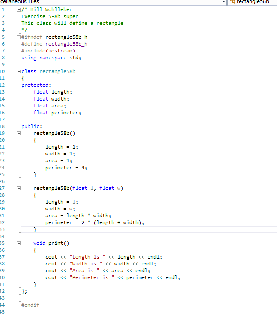Click the "float length;" declaration

[53, 92]
